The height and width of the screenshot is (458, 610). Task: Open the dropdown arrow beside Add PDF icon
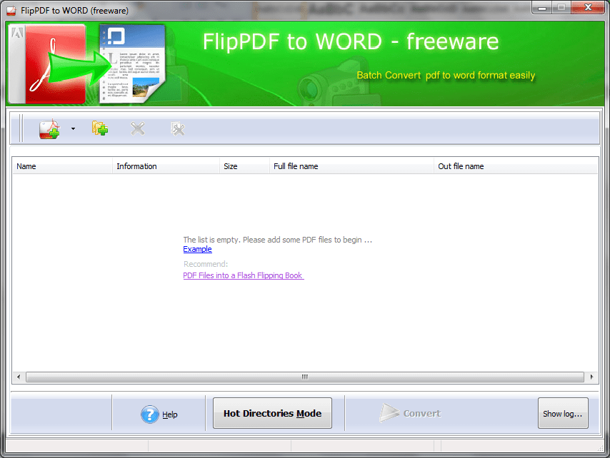[x=72, y=128]
